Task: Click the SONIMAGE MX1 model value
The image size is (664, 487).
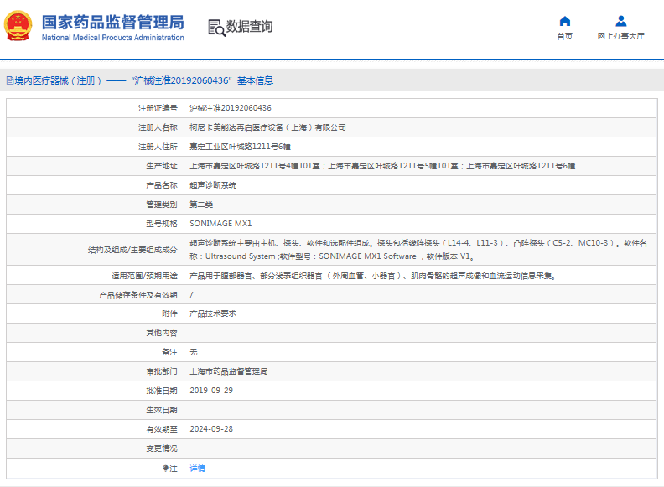Action: point(220,224)
